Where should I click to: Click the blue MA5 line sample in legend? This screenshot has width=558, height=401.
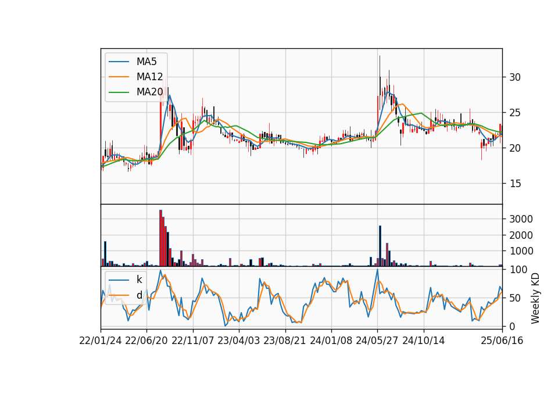pyautogui.click(x=119, y=62)
